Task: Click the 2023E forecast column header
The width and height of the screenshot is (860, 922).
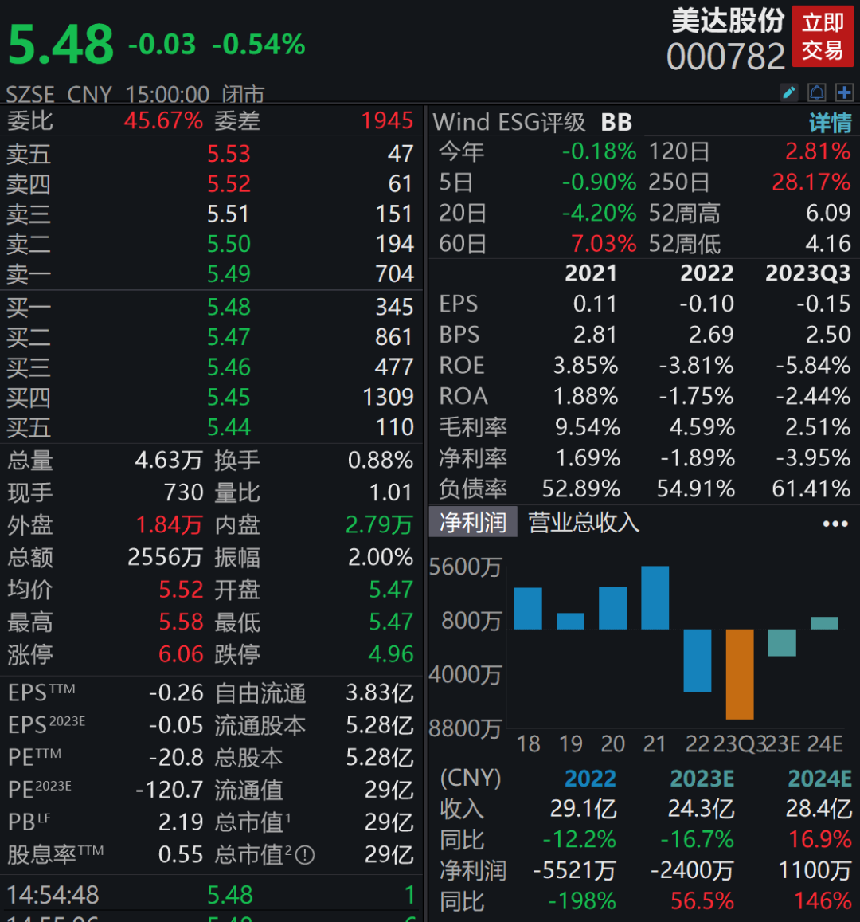Action: (702, 778)
